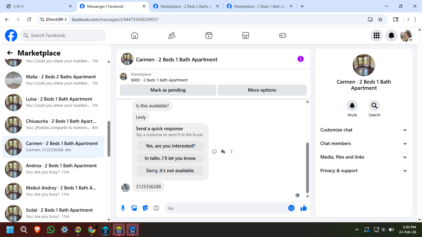The width and height of the screenshot is (422, 237).
Task: Open the notifications bell in header
Action: pyautogui.click(x=391, y=35)
